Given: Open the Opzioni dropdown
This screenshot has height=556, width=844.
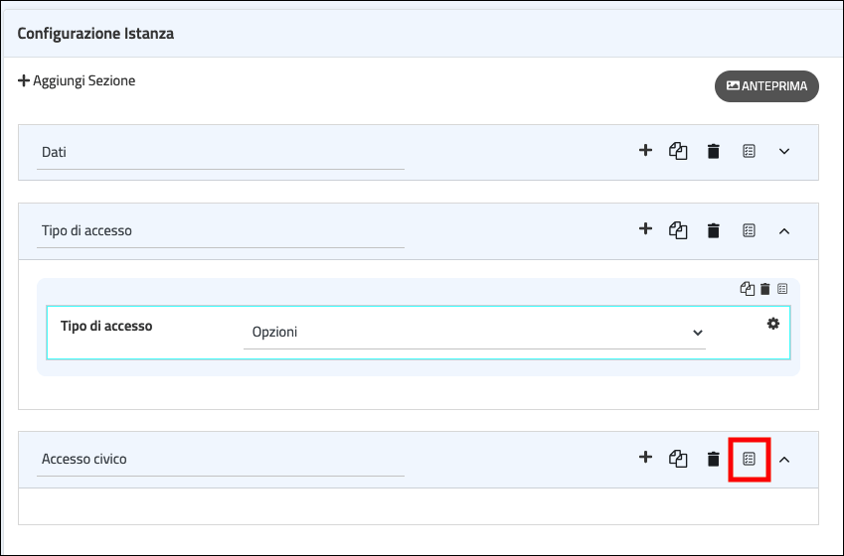Looking at the screenshot, I should 474,333.
